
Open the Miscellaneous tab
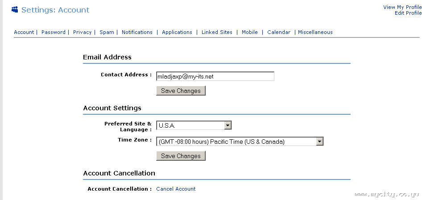tap(315, 32)
